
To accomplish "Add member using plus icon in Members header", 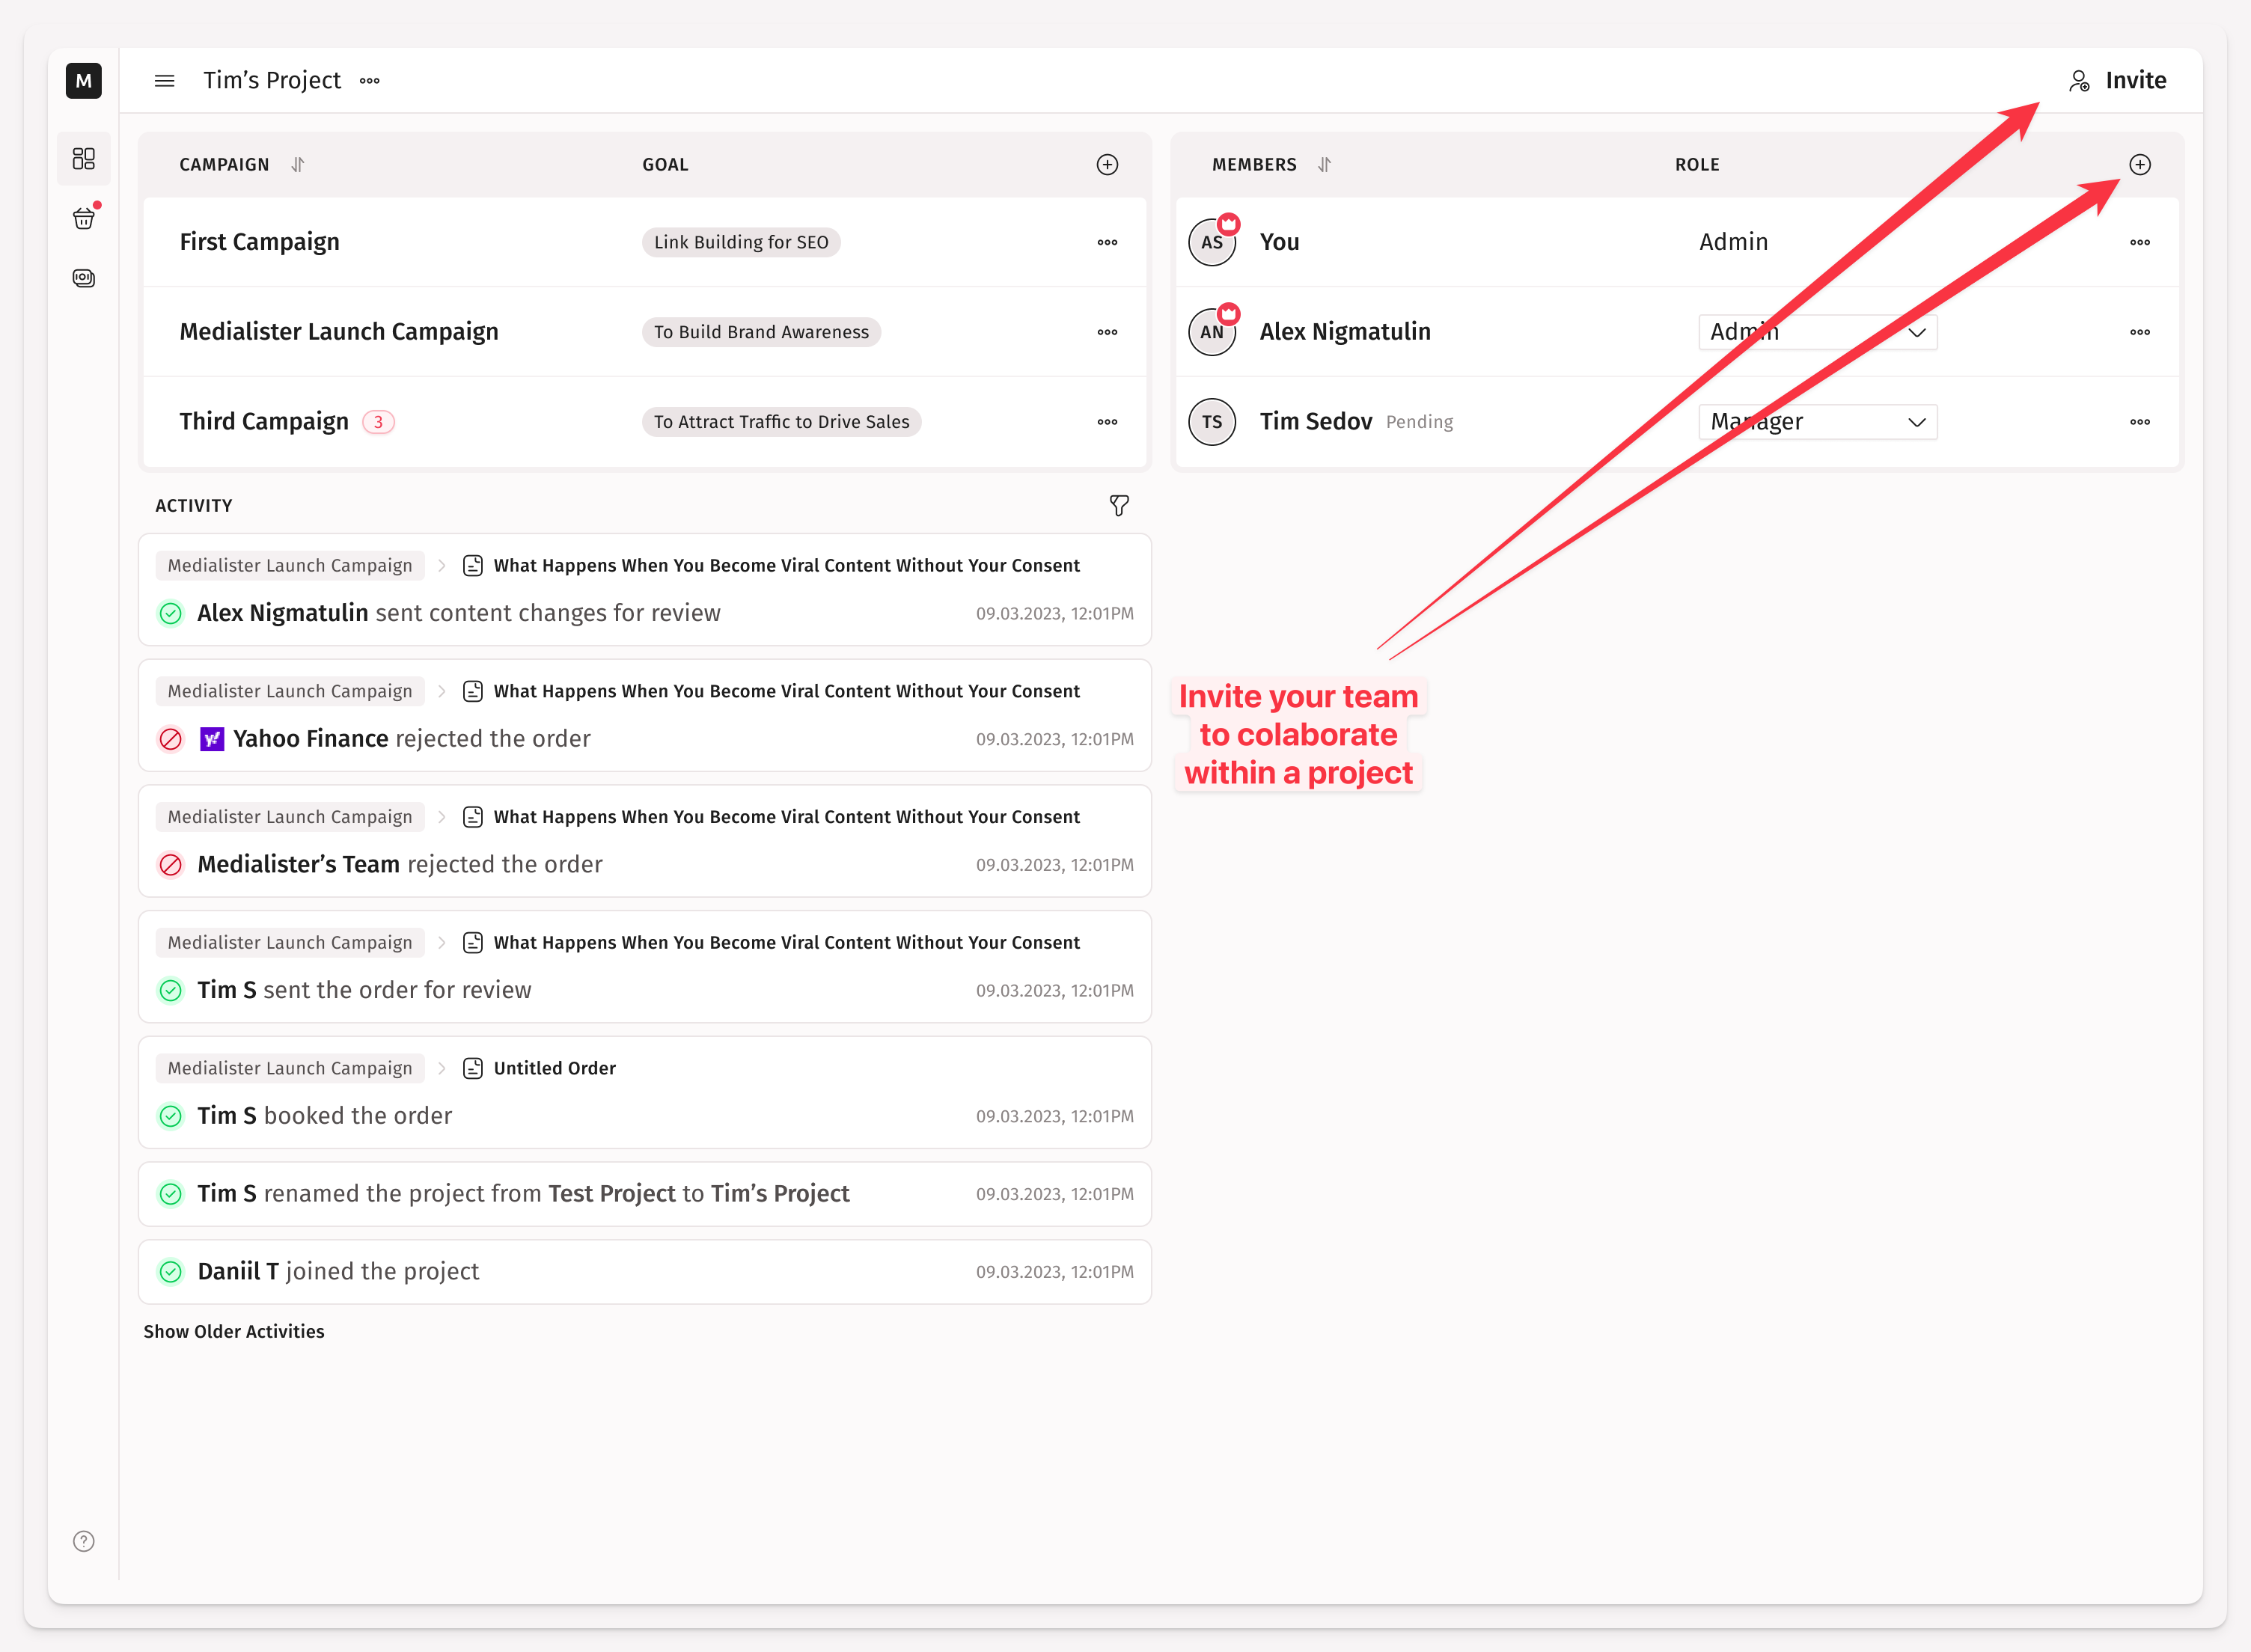I will point(2139,165).
